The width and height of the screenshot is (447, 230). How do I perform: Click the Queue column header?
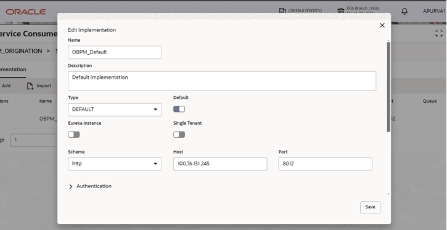430,101
